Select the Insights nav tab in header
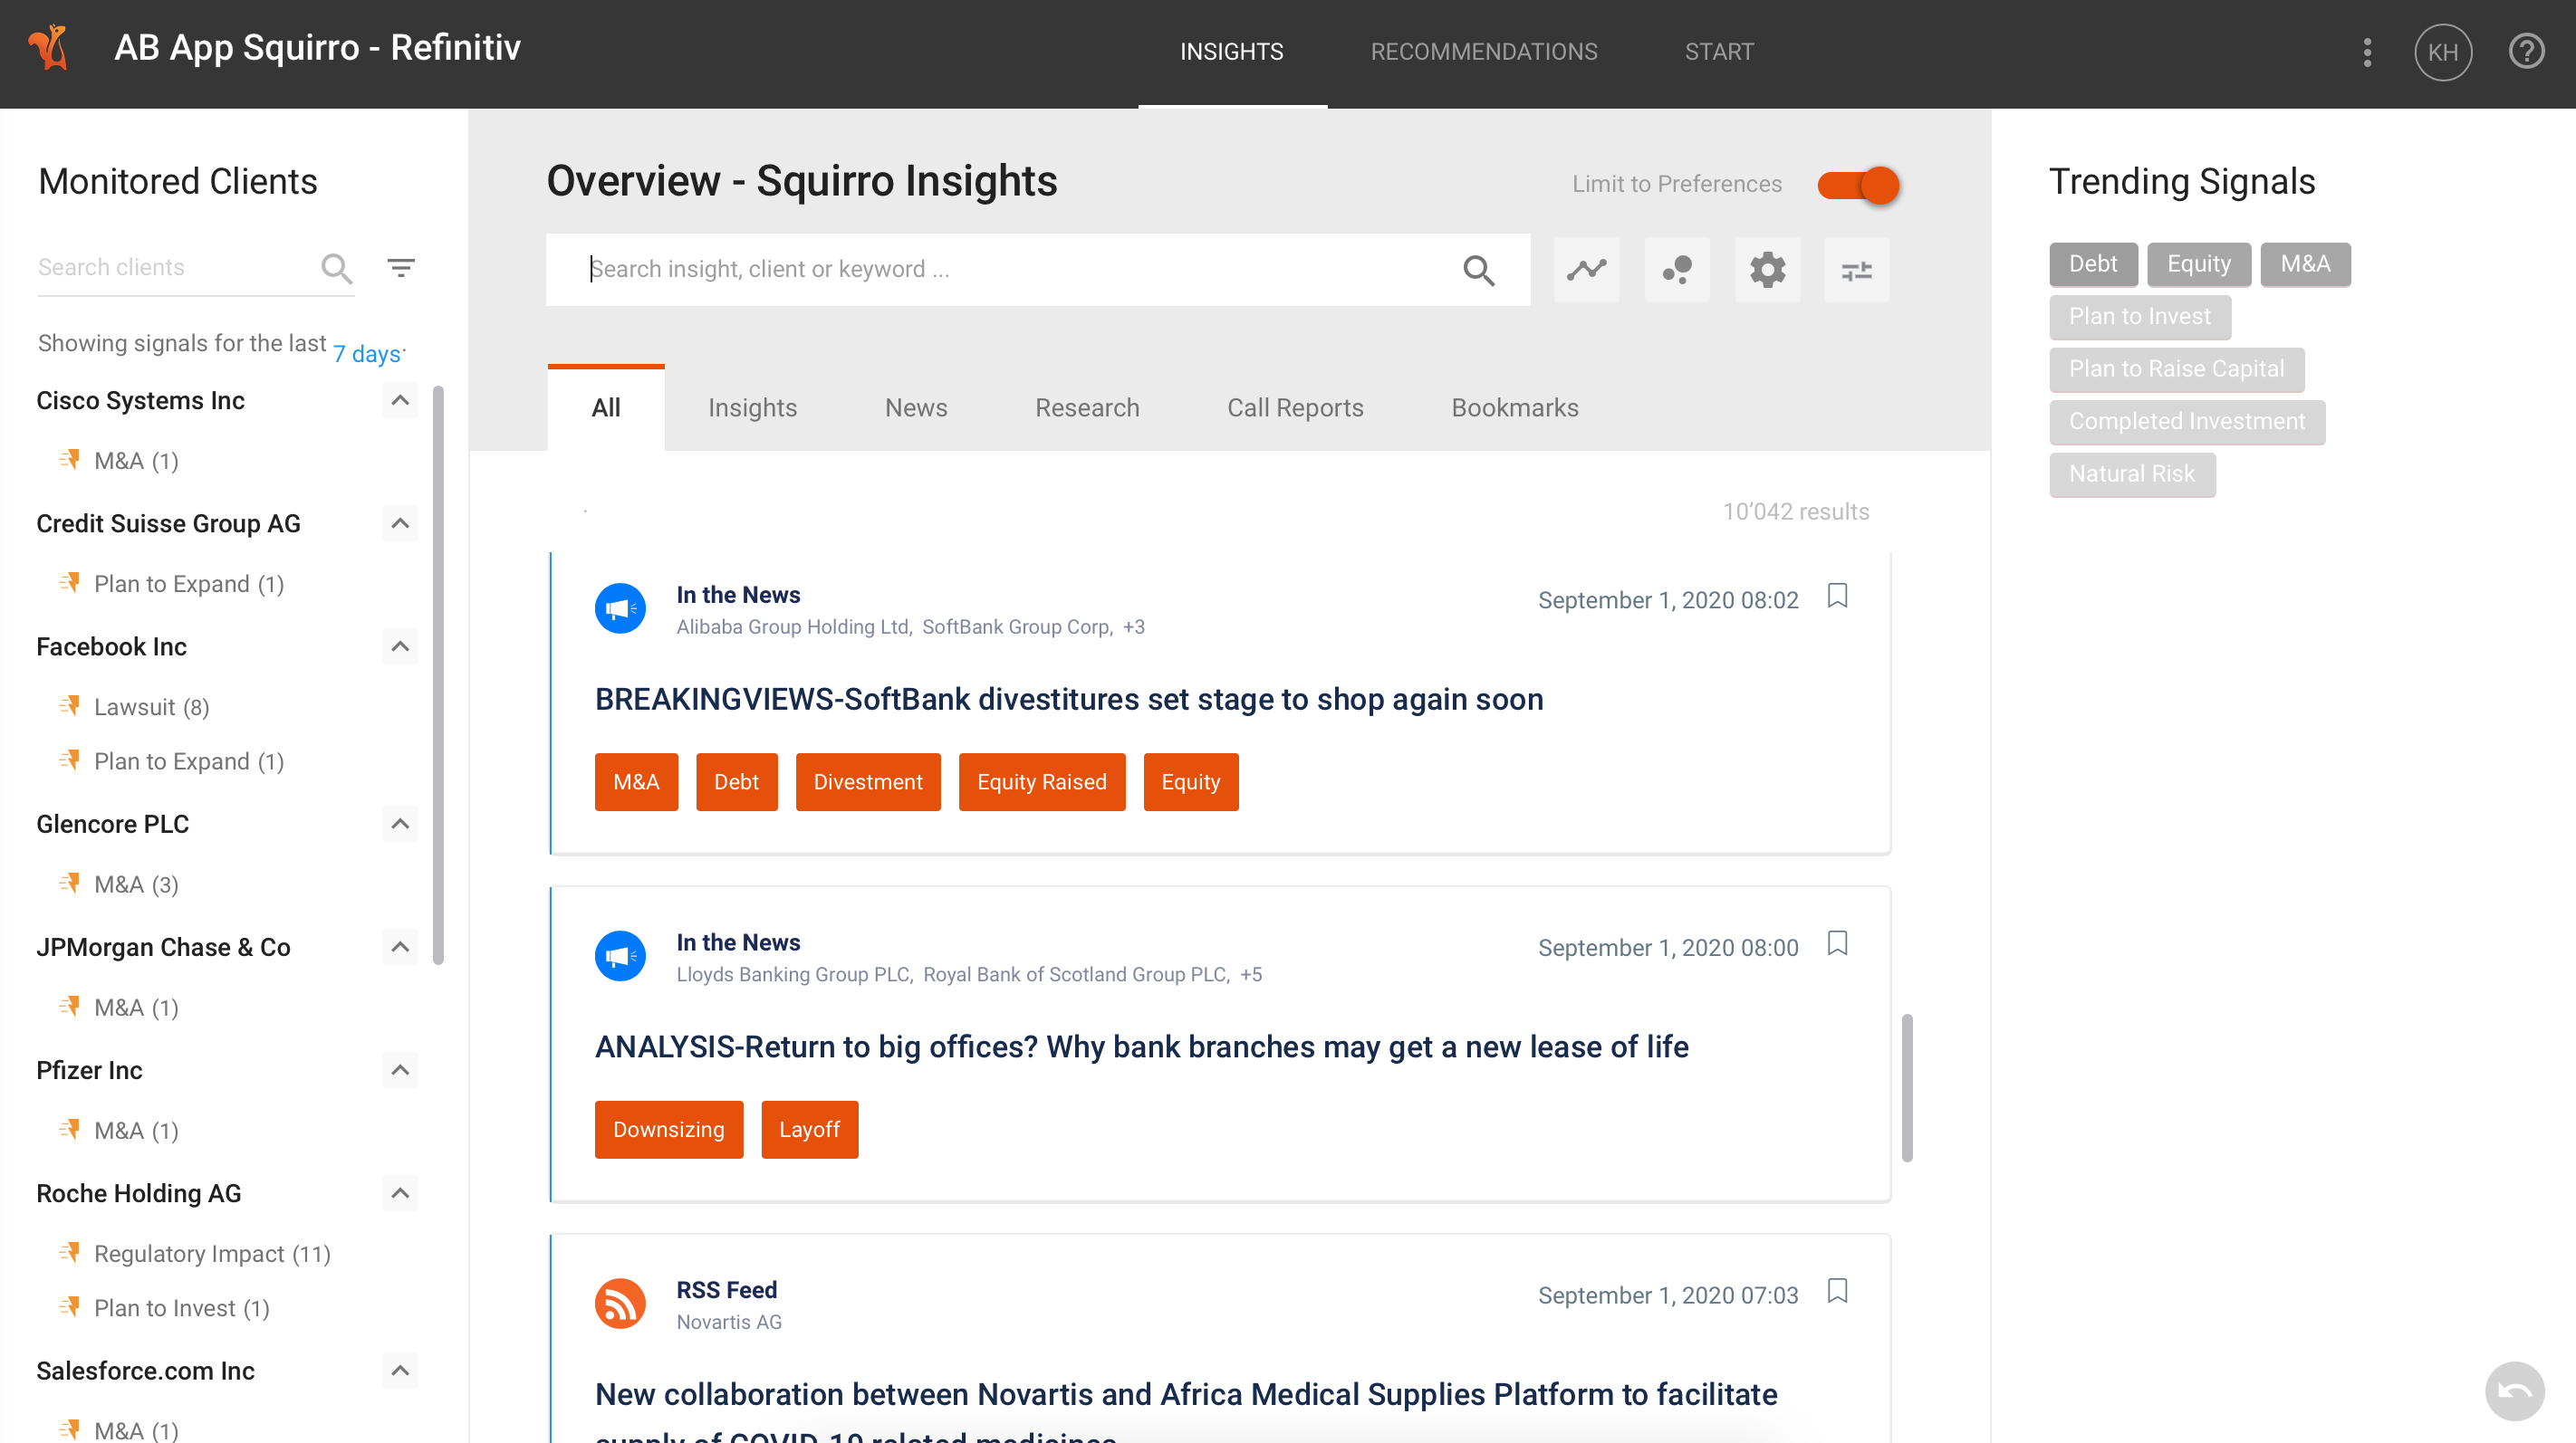 coord(1232,52)
